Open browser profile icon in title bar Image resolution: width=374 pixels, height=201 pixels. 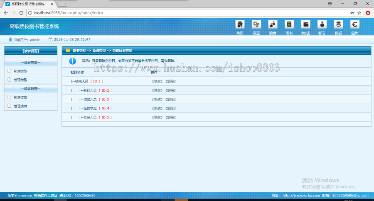[330, 4]
